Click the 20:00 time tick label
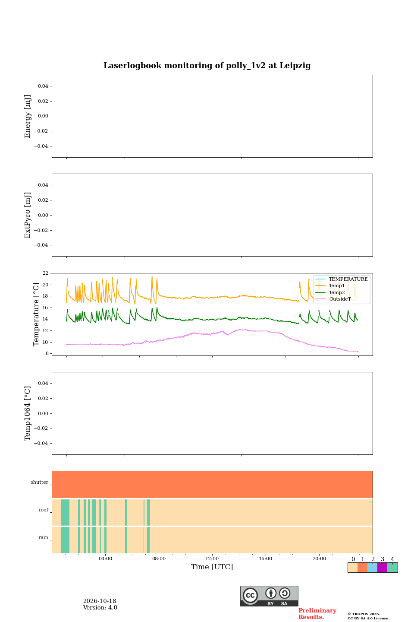This screenshot has height=622, width=414. [x=319, y=559]
